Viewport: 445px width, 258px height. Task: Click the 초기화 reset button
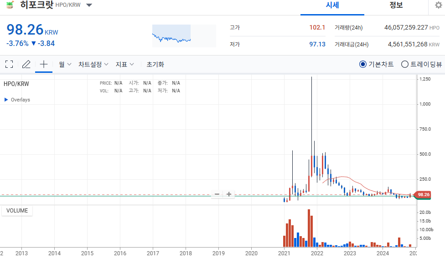[155, 64]
